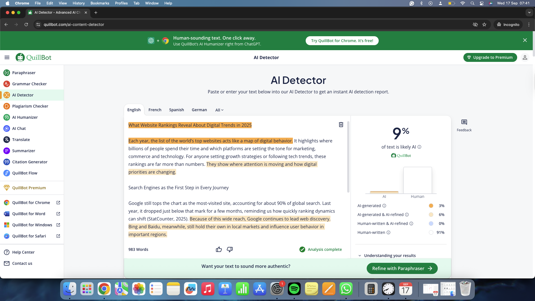Show info icon beside Human-written
Image resolution: width=535 pixels, height=301 pixels.
pos(388,232)
